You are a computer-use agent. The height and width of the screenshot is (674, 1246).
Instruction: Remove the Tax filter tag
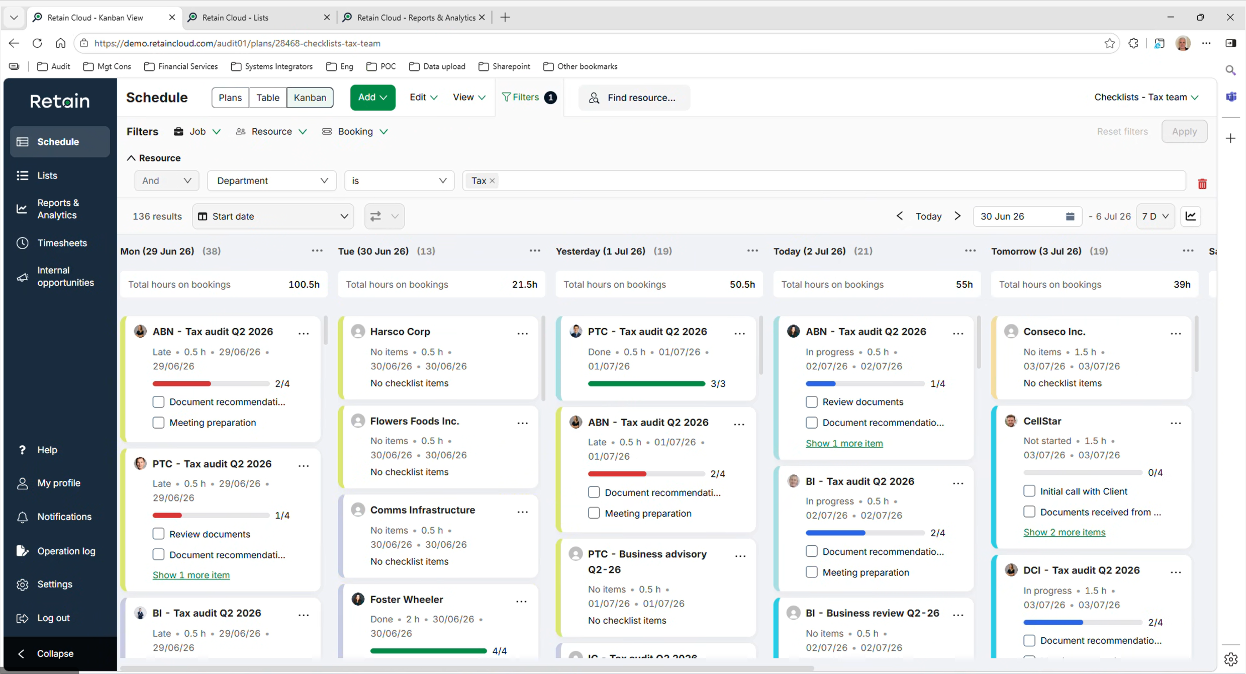point(492,181)
